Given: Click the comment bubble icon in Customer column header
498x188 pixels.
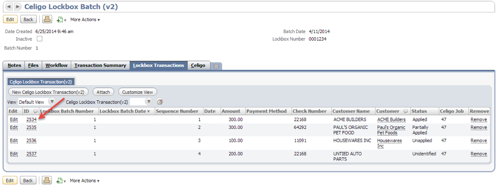Looking at the screenshot, I should (405, 111).
